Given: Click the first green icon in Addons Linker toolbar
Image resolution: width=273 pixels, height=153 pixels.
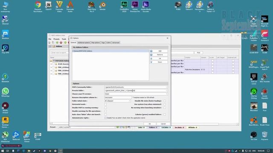Looking at the screenshot, I should coord(57,42).
